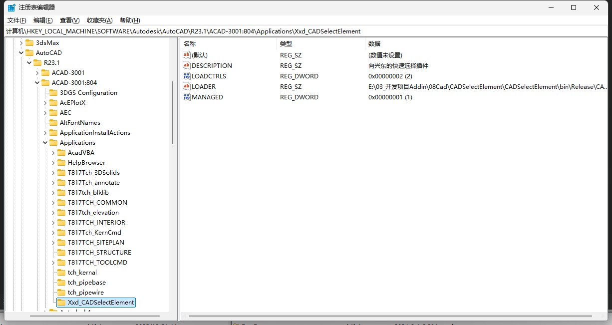Image resolution: width=612 pixels, height=325 pixels.
Task: Click the Registry Editor app icon in title bar
Action: (x=11, y=7)
